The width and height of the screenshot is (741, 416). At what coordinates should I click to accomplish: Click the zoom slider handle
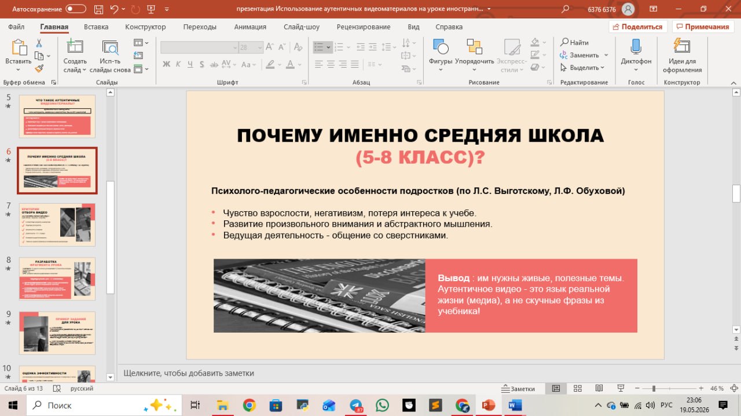click(x=654, y=388)
